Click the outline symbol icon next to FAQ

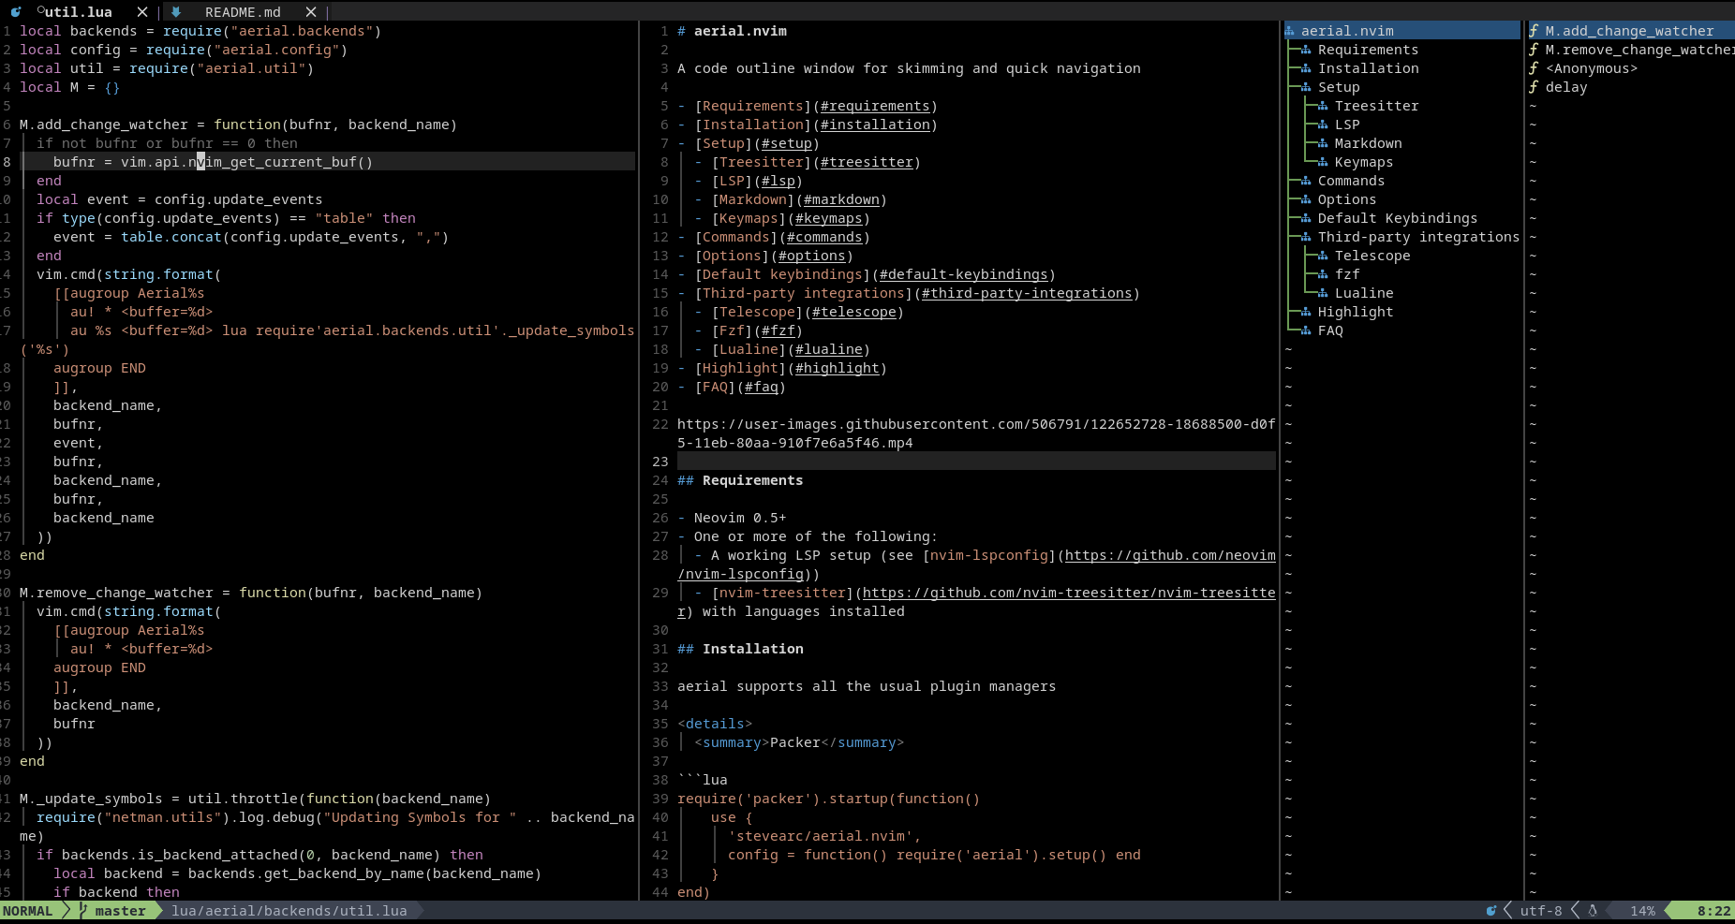1305,330
